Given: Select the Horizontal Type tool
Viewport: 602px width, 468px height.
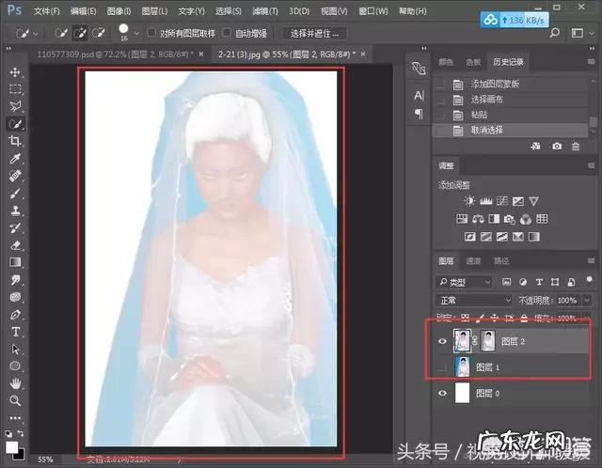Looking at the screenshot, I should coord(15,332).
